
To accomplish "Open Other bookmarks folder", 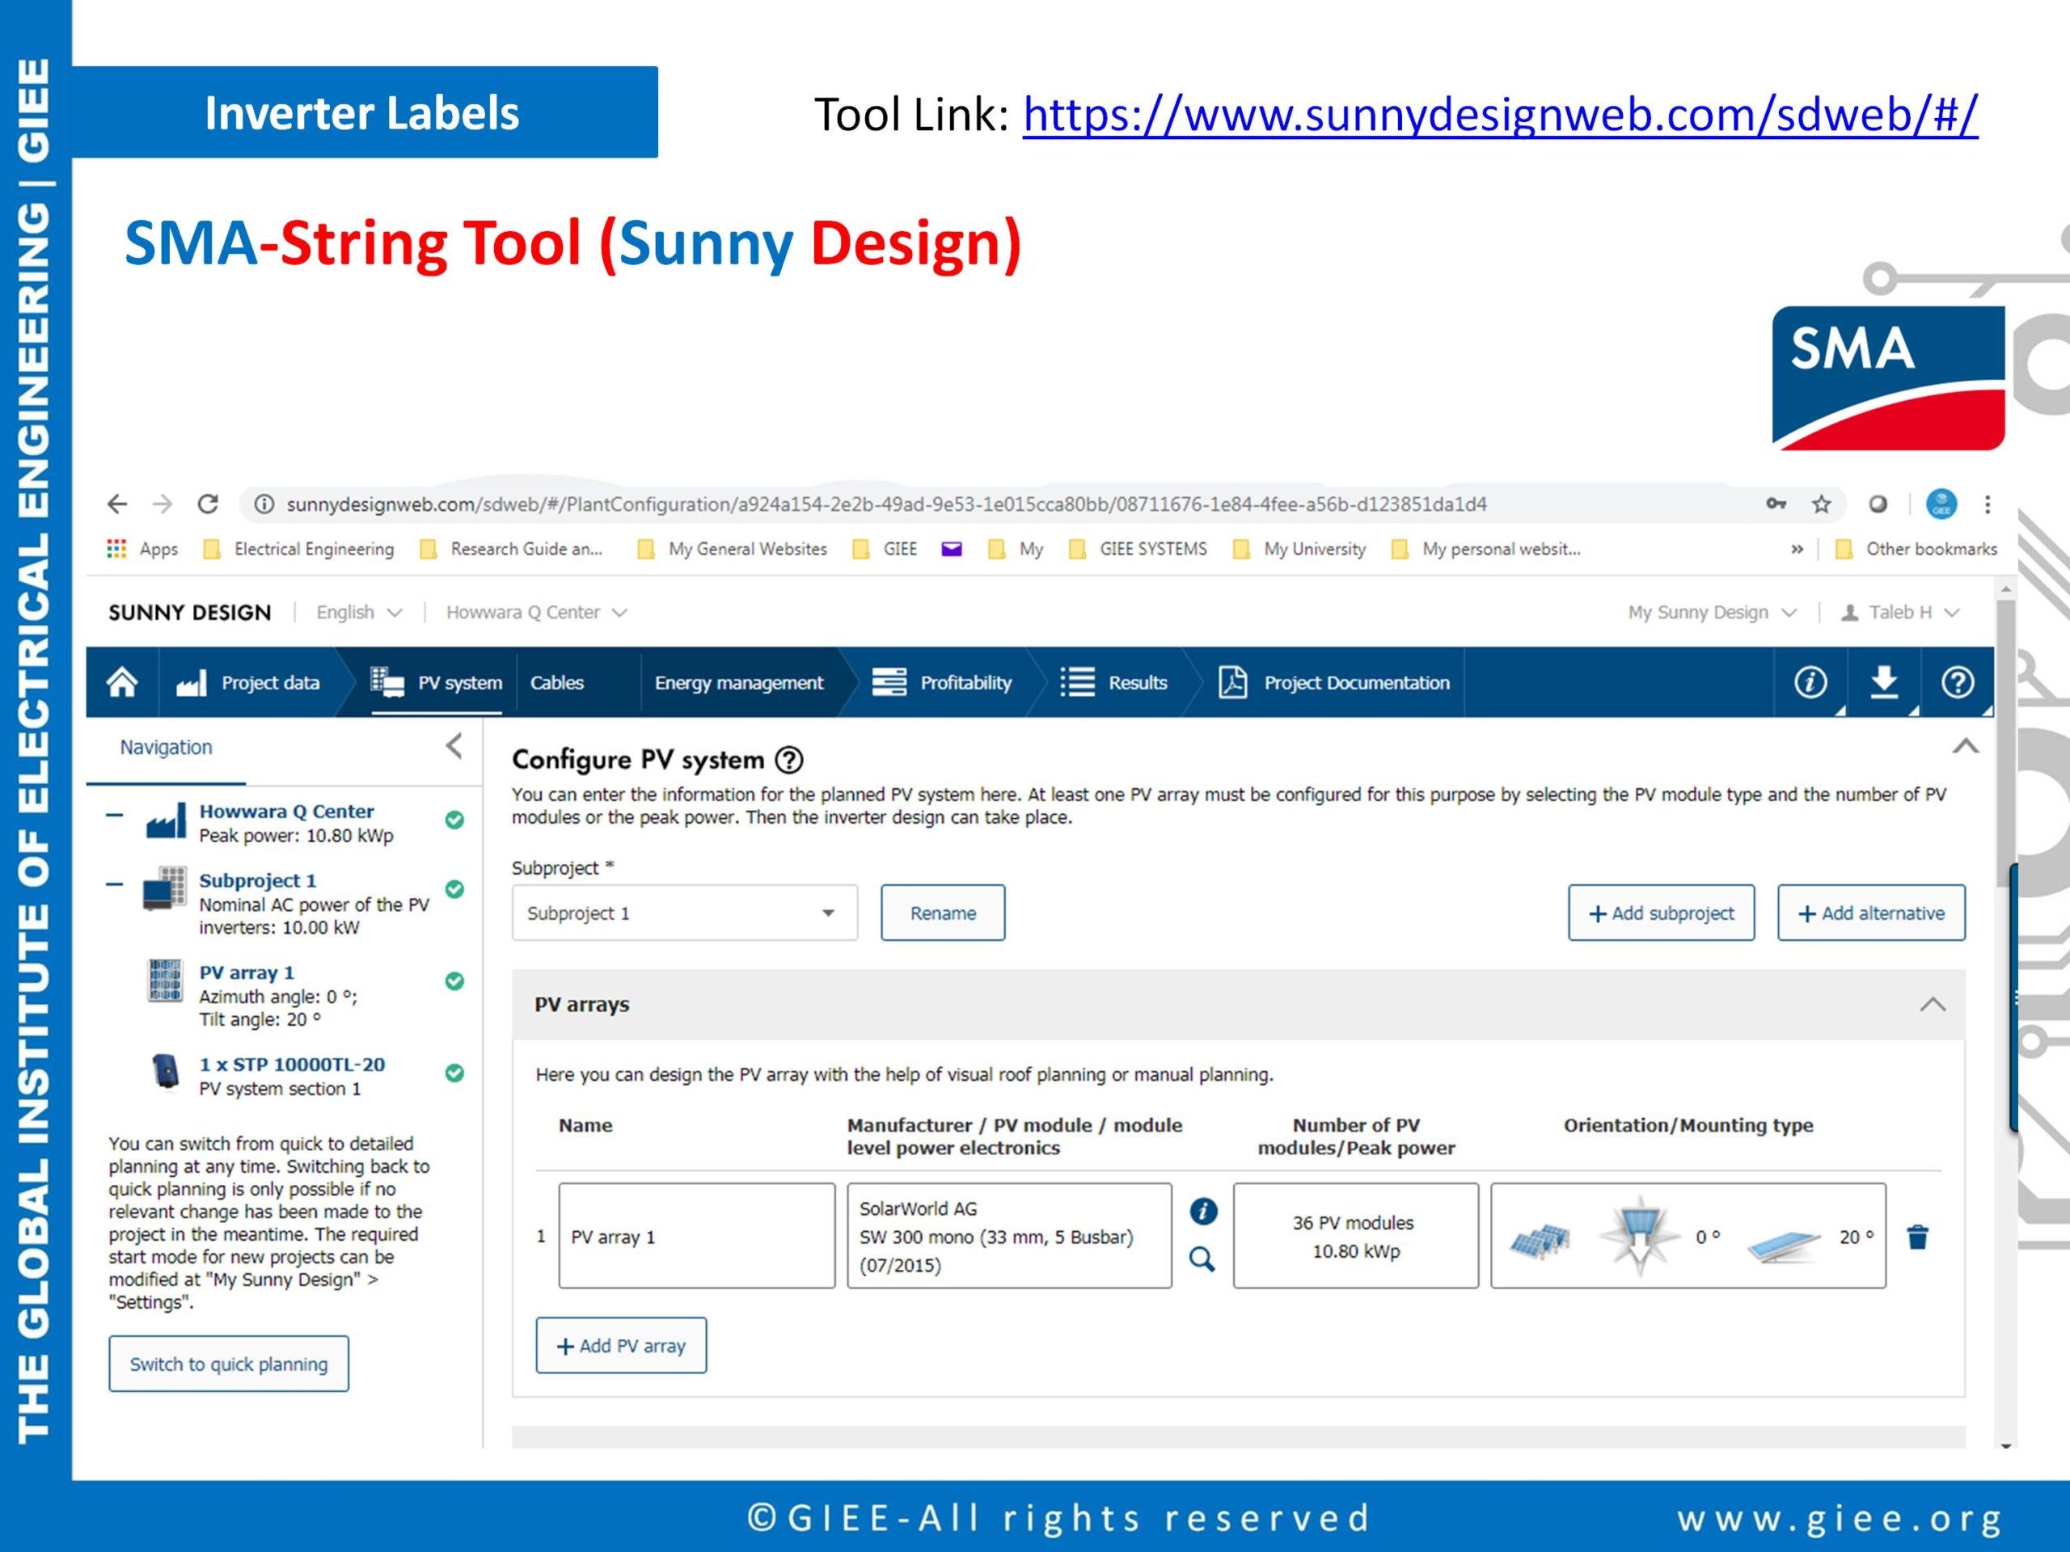I will coord(1916,549).
